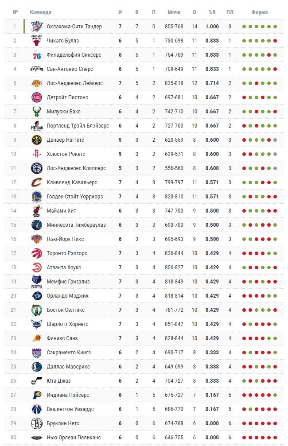Screen dimensions: 288x446
Task: Click the Oklahoma City Thunder logo
Action: click(x=37, y=27)
